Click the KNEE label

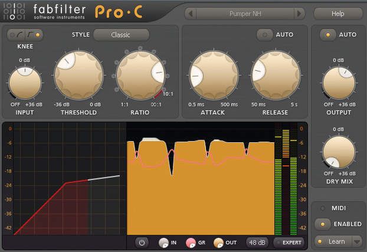25,47
